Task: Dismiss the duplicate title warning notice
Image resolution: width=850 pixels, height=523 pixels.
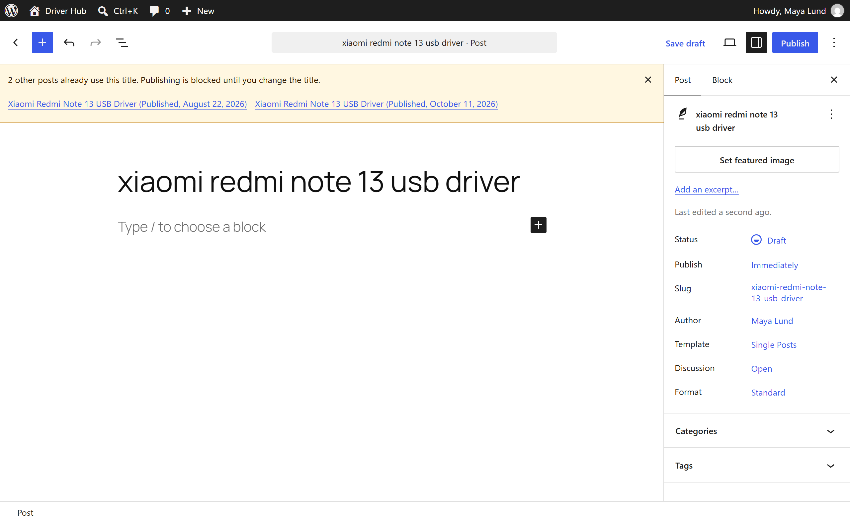Action: (x=648, y=80)
